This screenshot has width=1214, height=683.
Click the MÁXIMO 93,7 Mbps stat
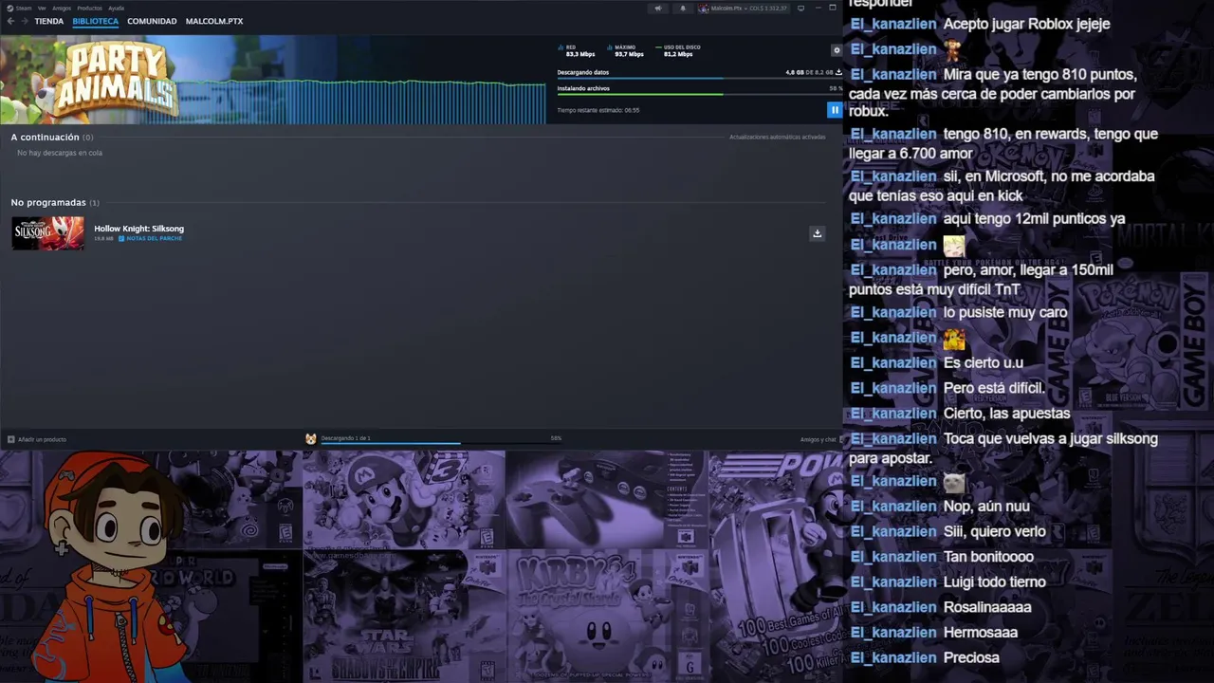click(x=626, y=50)
